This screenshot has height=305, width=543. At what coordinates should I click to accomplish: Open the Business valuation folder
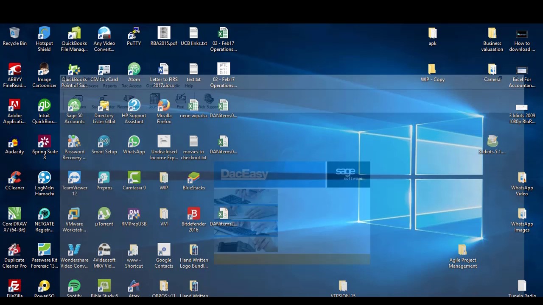[492, 39]
